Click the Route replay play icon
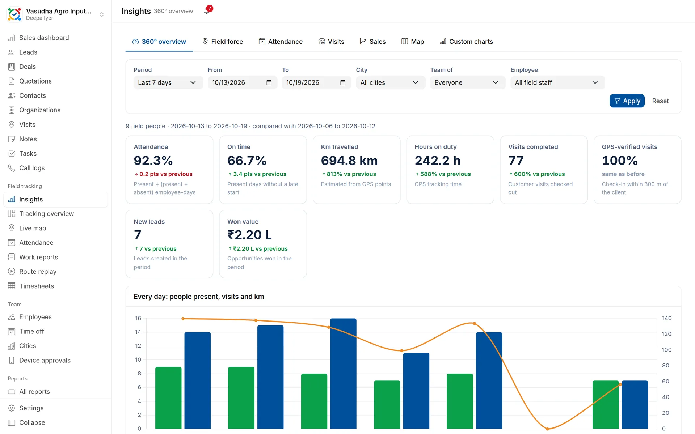Screen dimensions: 695x434 [12, 272]
